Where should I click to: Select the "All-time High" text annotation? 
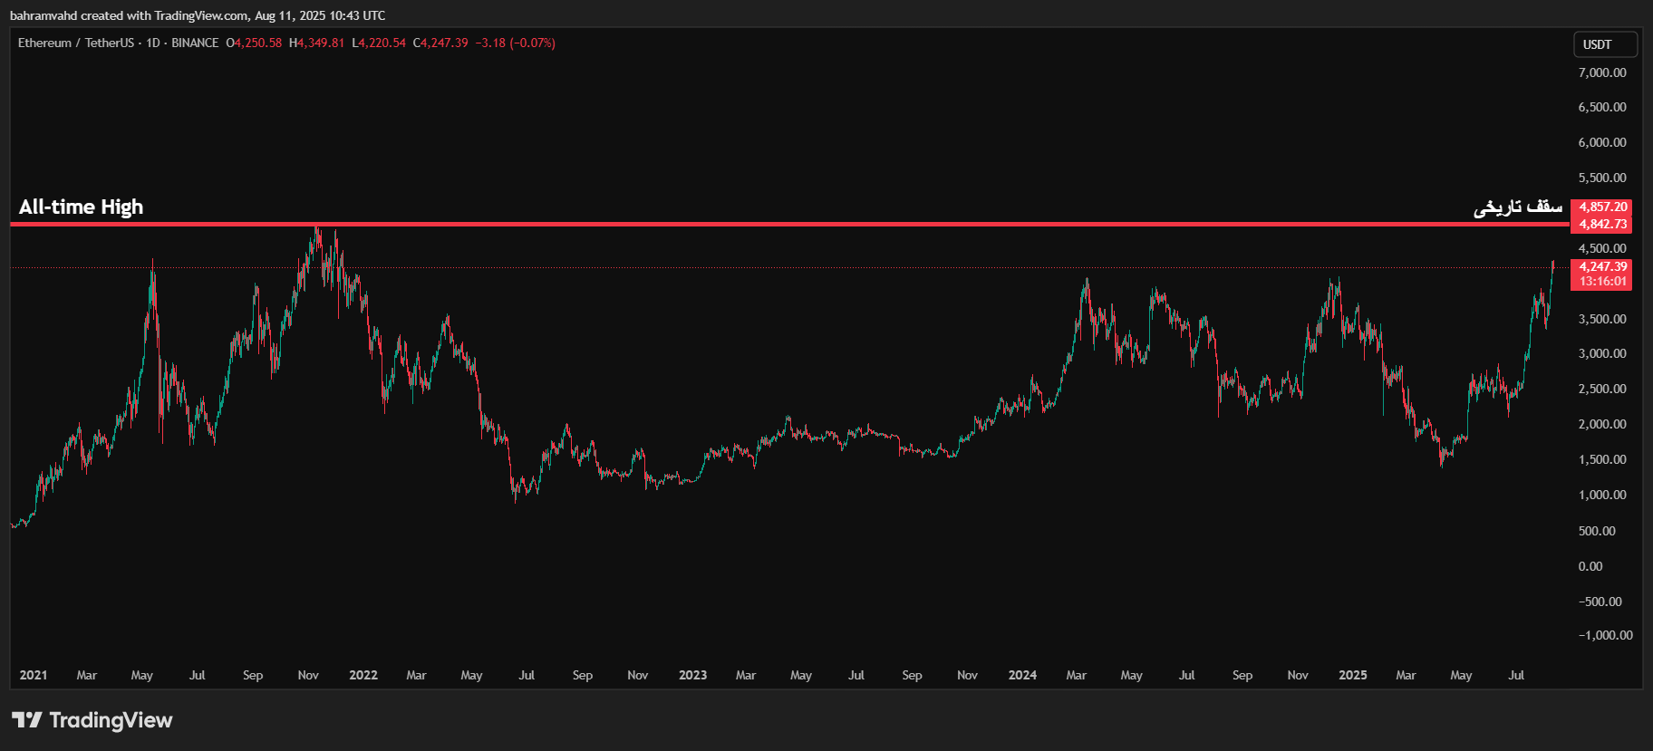pyautogui.click(x=81, y=207)
